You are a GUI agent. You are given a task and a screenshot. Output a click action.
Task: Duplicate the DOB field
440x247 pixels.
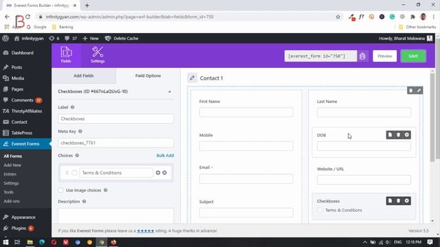390,135
